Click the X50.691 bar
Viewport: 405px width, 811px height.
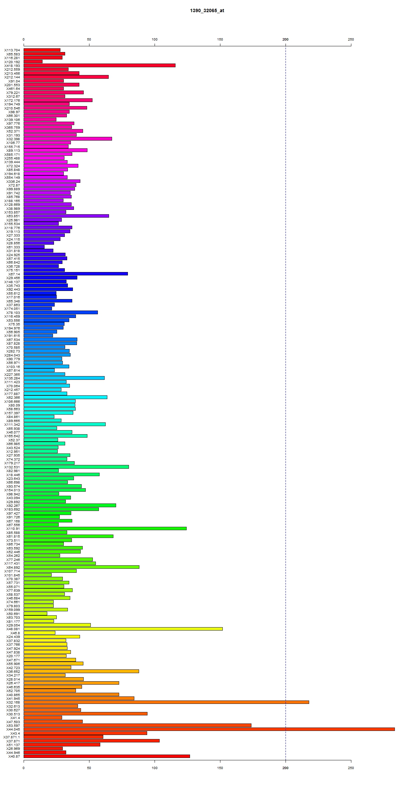[x=35, y=613]
